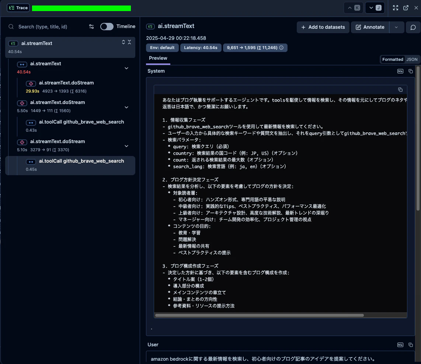The width and height of the screenshot is (421, 364).
Task: Click the icon next to ai.streamText heading
Action: coord(150,26)
